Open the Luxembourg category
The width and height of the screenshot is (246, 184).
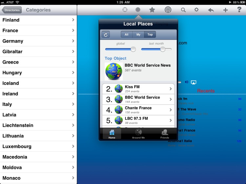pyautogui.click(x=38, y=146)
